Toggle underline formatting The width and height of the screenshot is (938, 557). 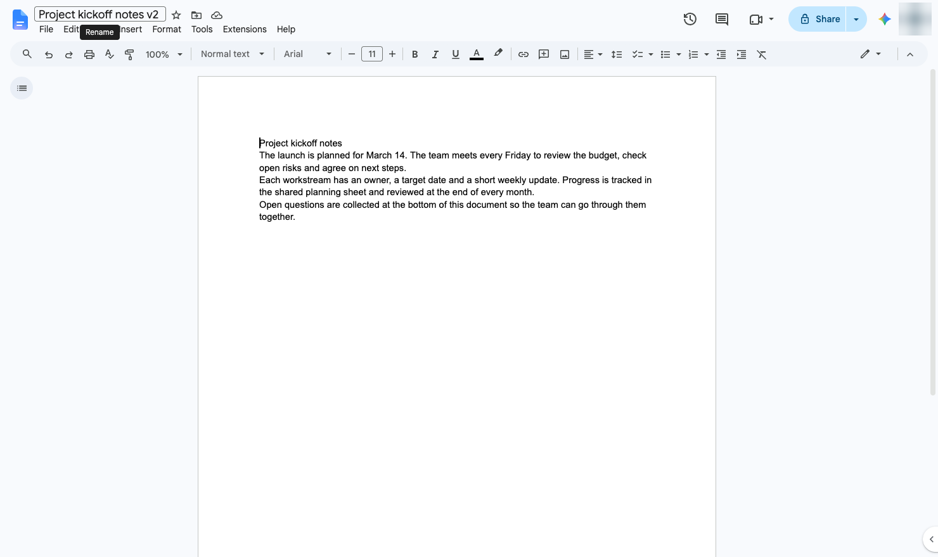point(456,54)
